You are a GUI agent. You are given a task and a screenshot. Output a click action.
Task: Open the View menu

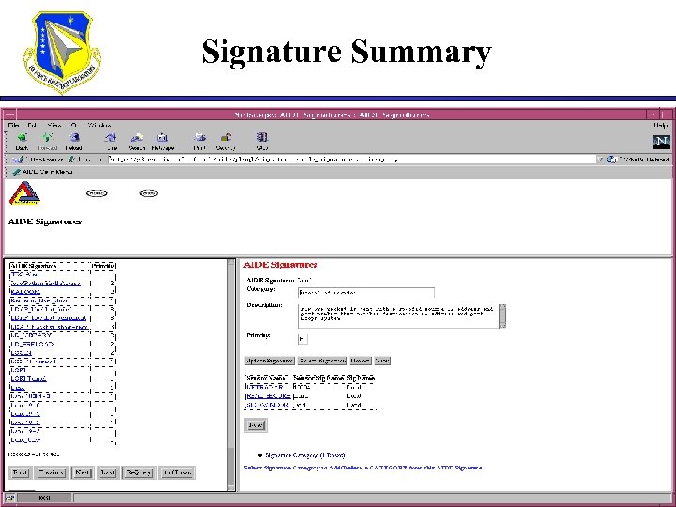(54, 125)
